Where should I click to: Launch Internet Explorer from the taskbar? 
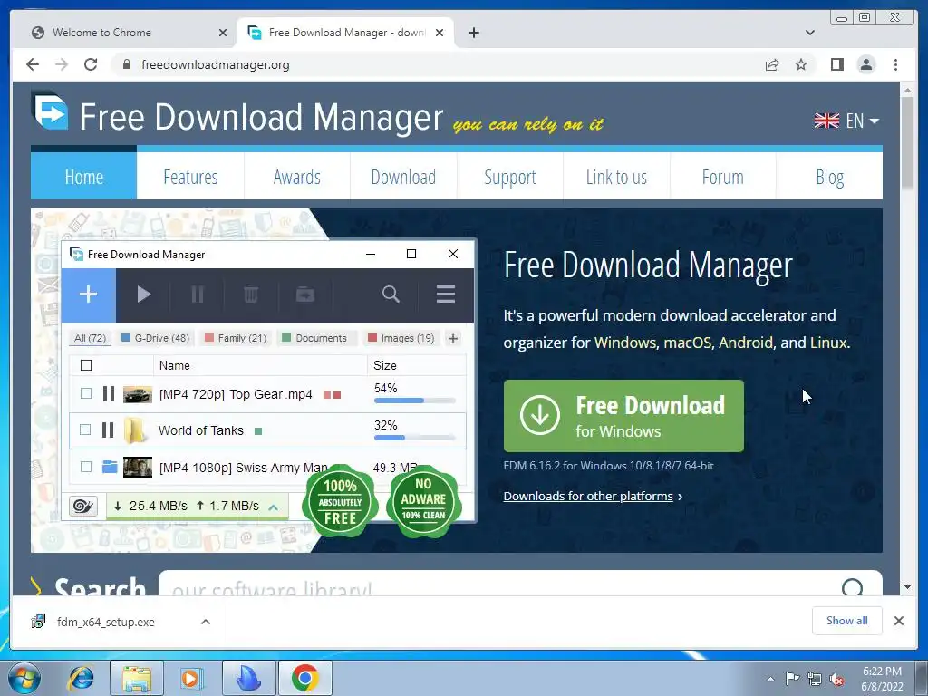81,678
